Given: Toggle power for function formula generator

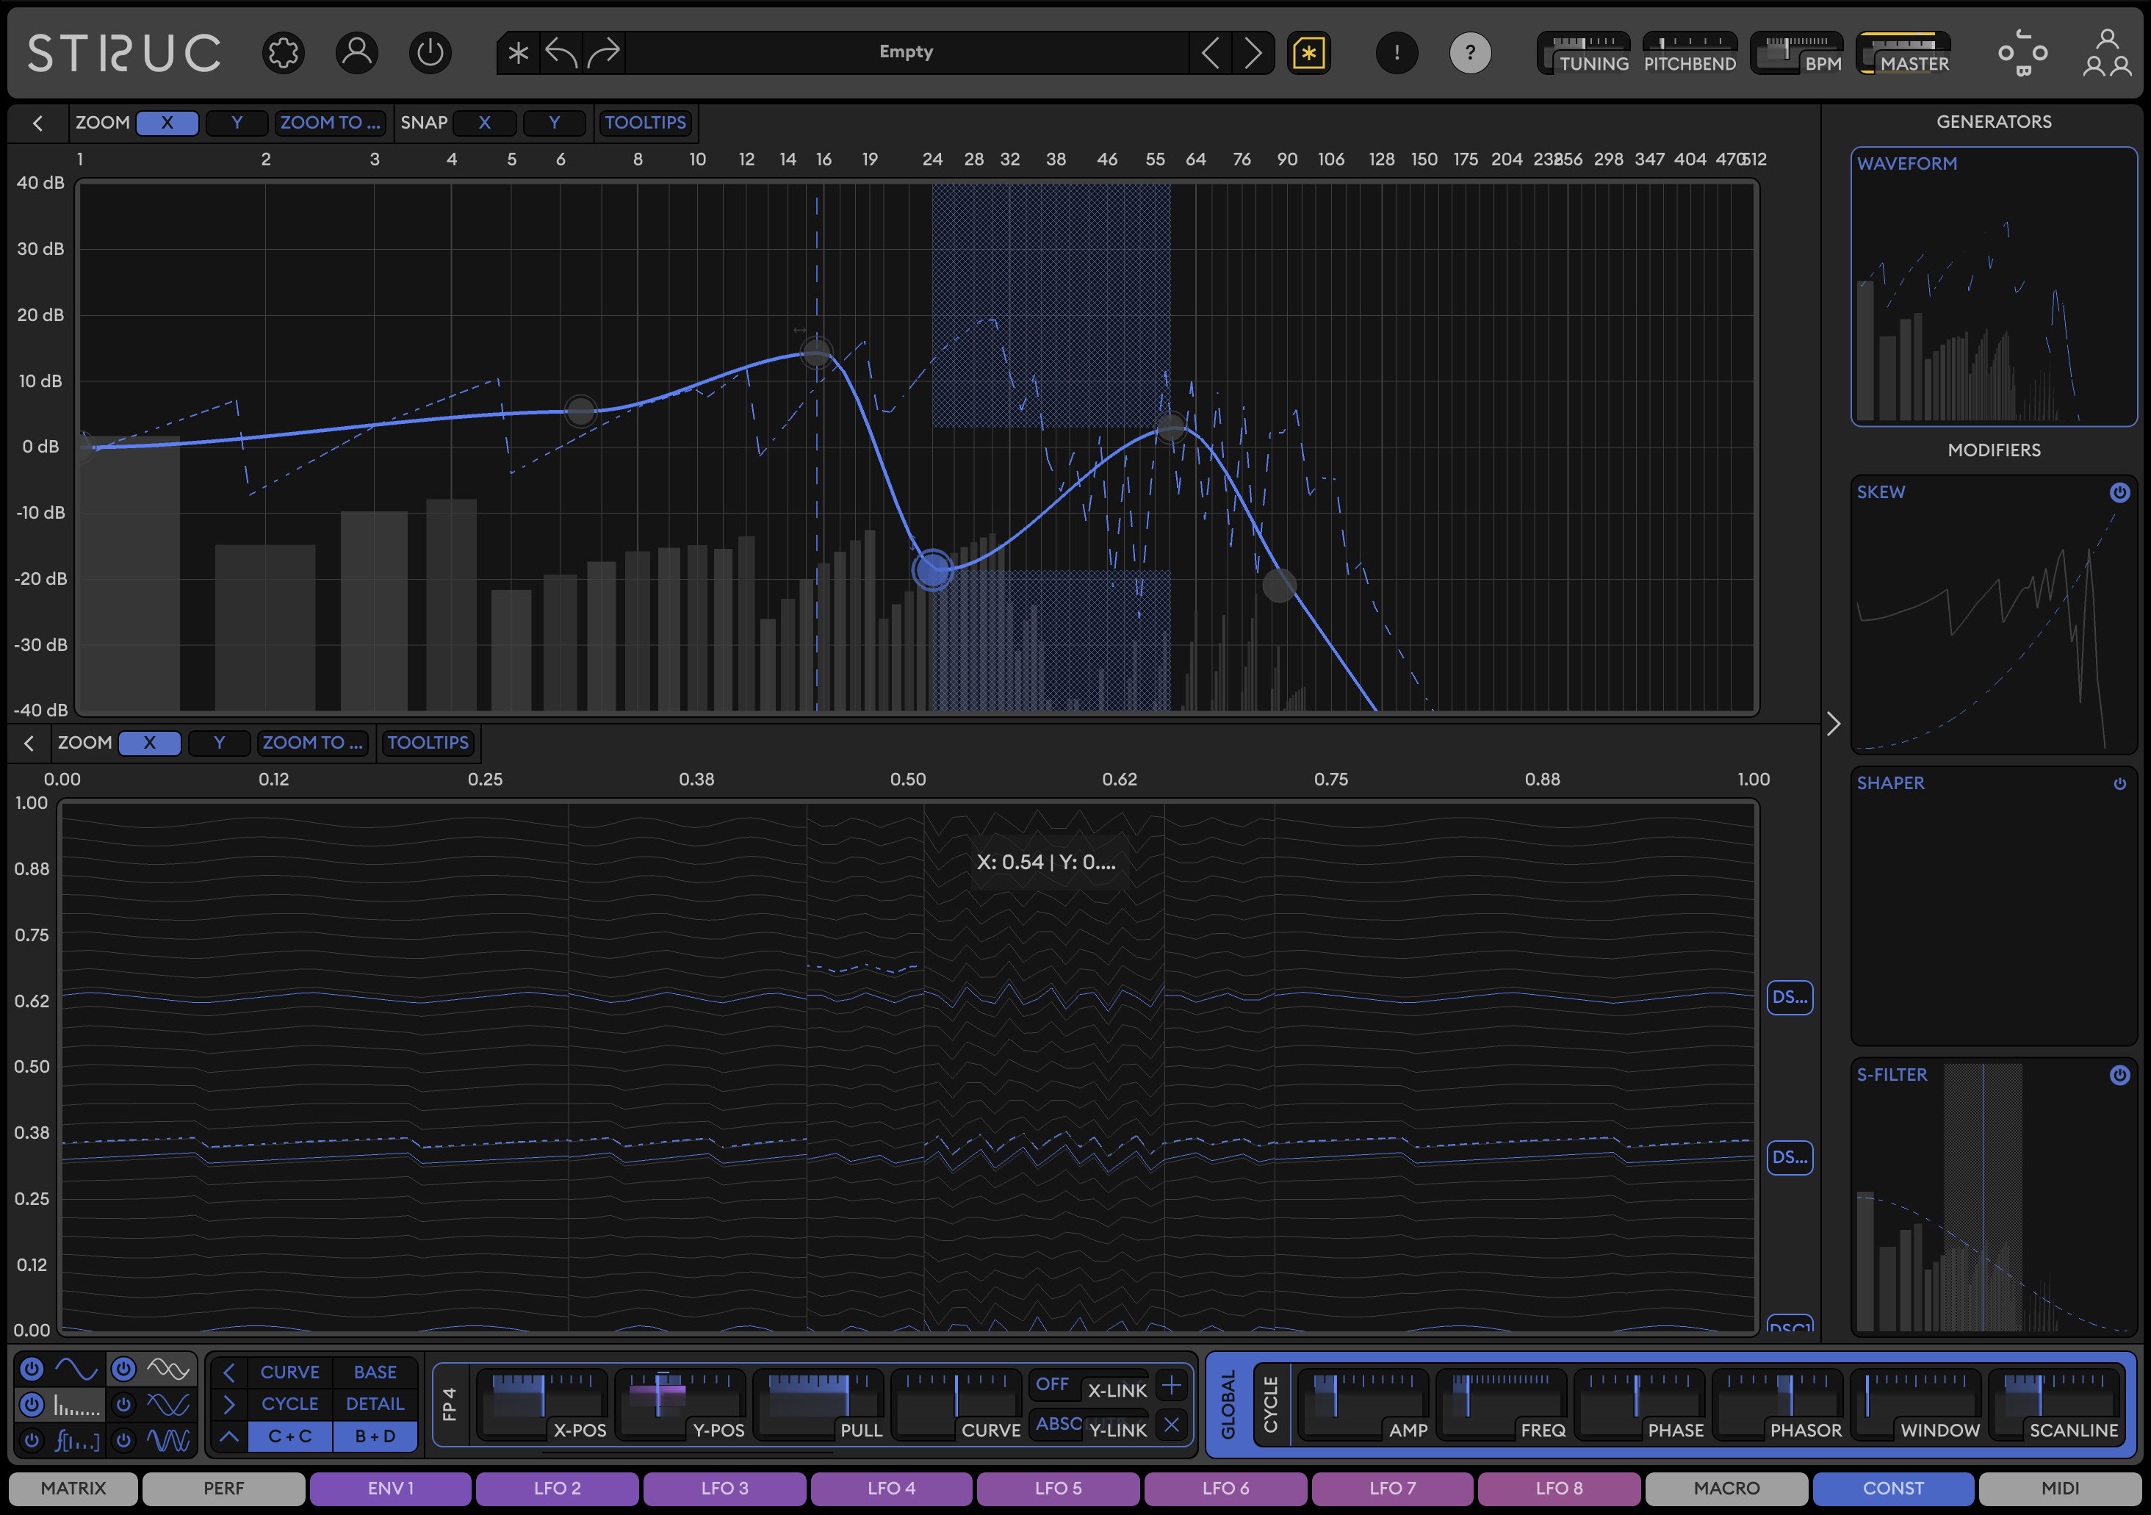Looking at the screenshot, I should (x=32, y=1440).
